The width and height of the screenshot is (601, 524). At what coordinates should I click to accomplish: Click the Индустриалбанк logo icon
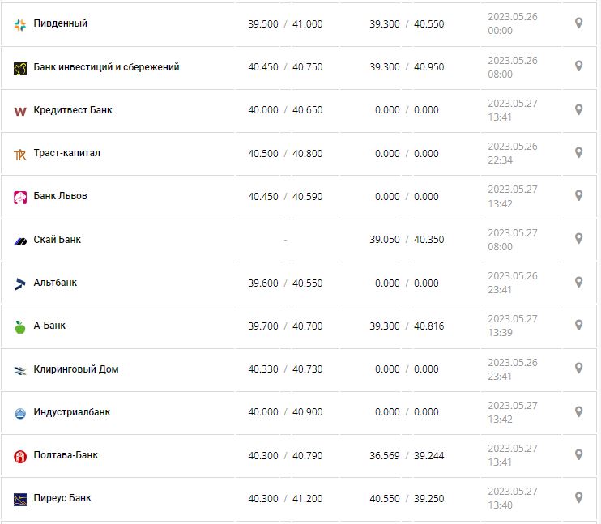point(20,413)
